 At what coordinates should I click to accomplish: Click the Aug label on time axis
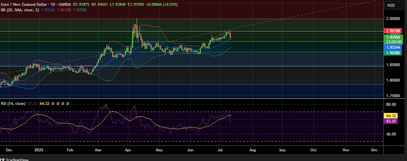click(x=253, y=150)
